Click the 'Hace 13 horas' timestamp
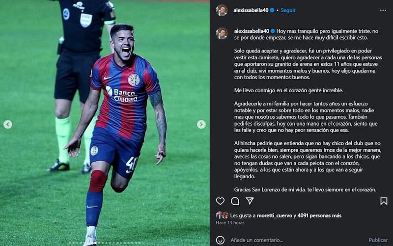Screen dimensions: 393x246 click(230, 223)
